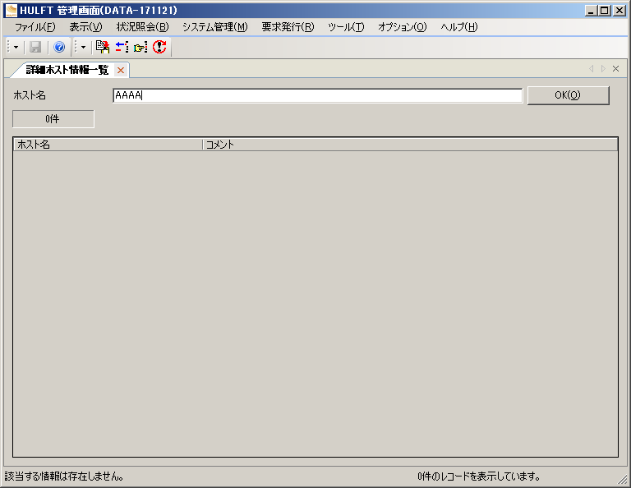631x488 pixels.
Task: Click the scroll tabs left arrow
Action: 592,69
